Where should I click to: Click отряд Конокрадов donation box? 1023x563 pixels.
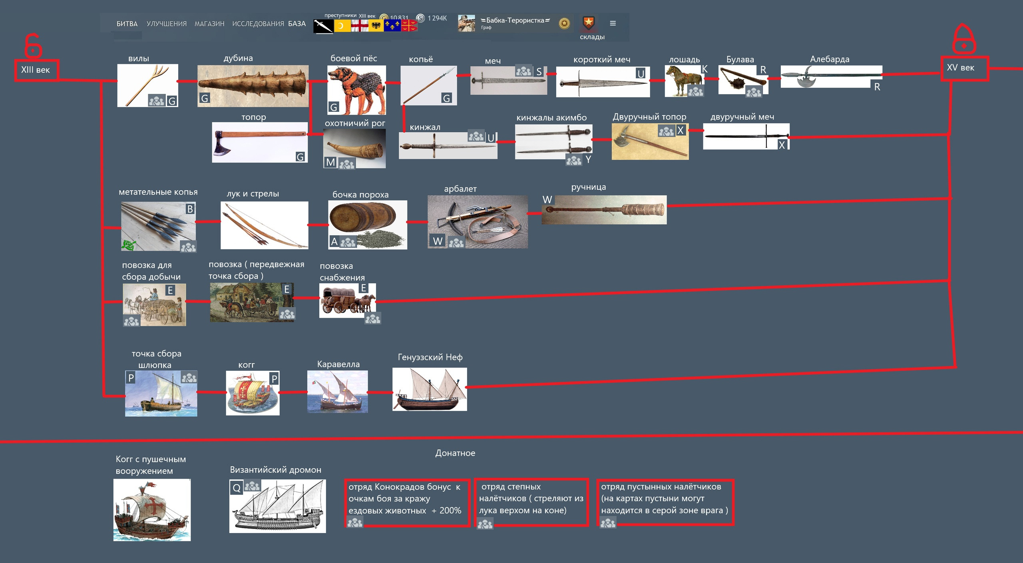(407, 503)
